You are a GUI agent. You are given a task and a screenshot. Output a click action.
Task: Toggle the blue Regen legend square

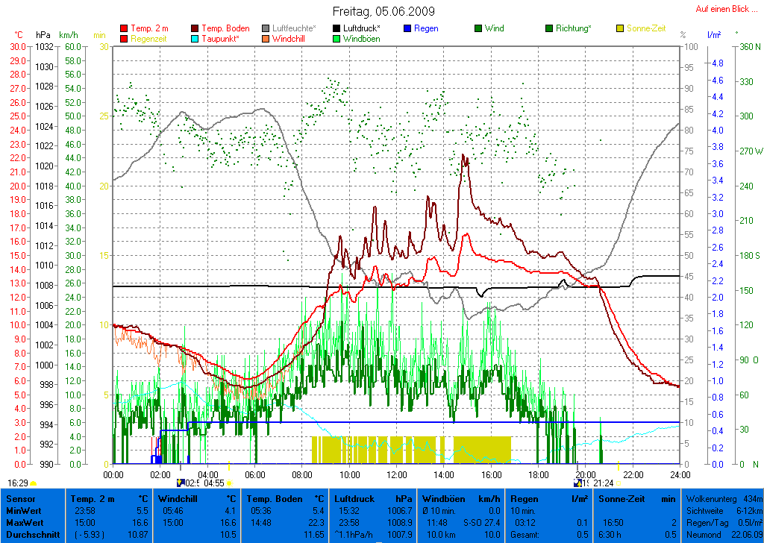click(408, 29)
